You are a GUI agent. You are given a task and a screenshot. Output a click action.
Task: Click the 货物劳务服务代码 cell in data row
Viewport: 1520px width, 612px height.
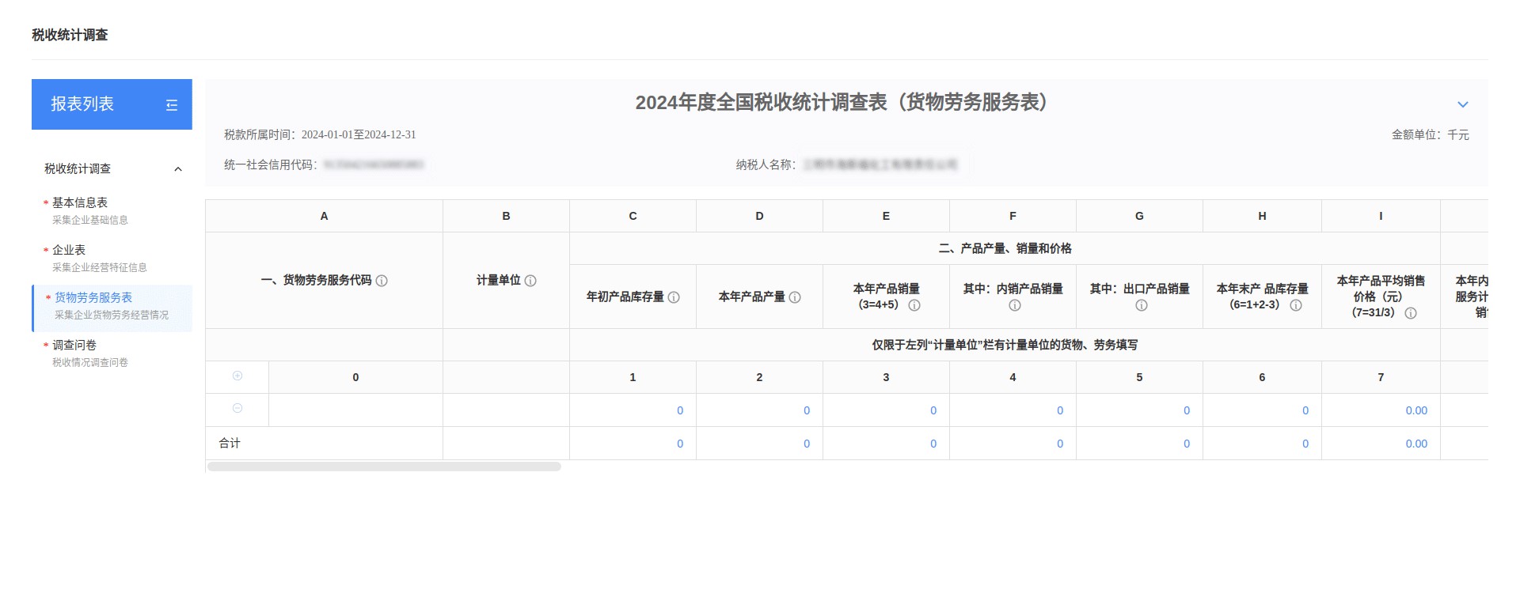tap(355, 410)
